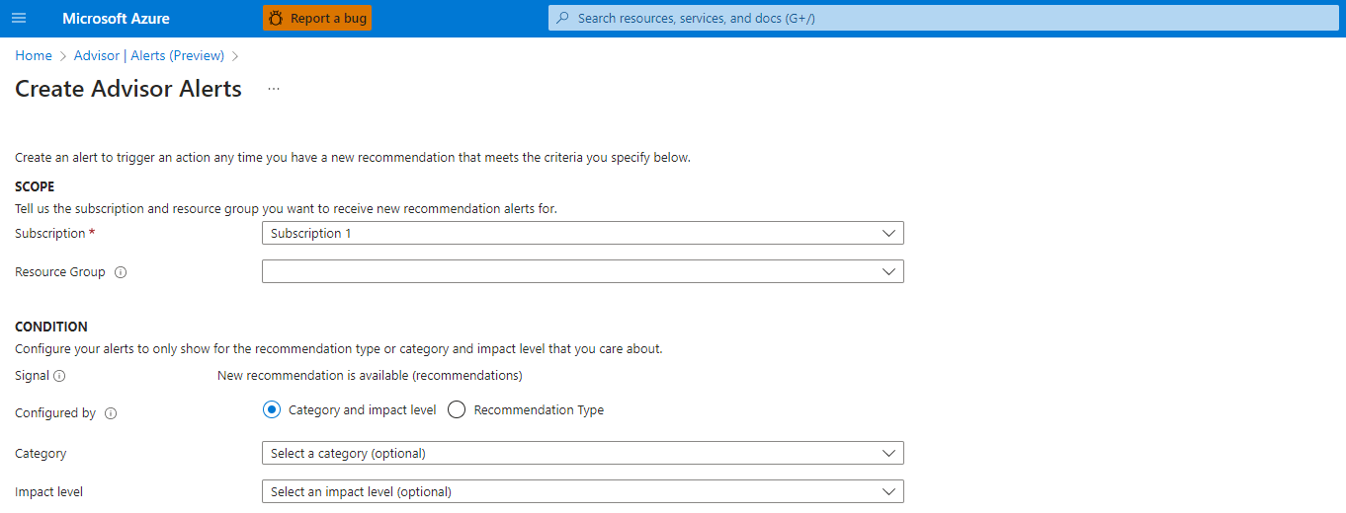
Task: Click the Signal info icon
Action: point(59,376)
